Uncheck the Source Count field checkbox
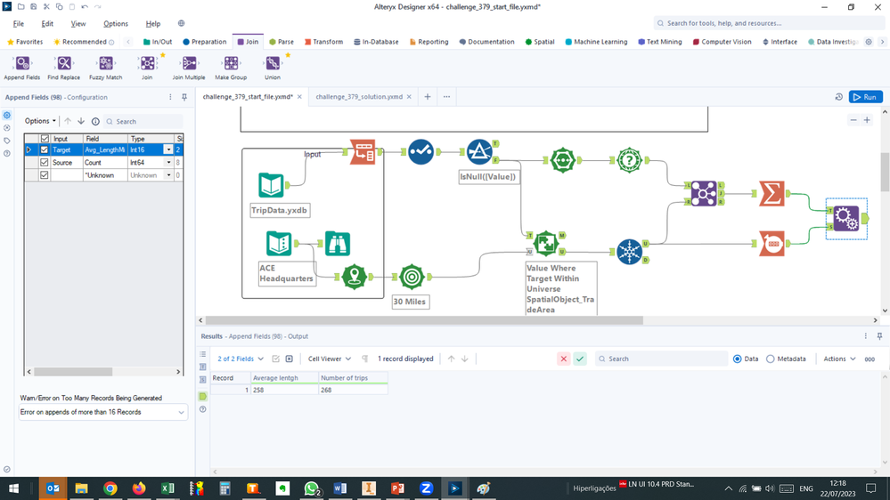This screenshot has height=500, width=890. [x=45, y=162]
